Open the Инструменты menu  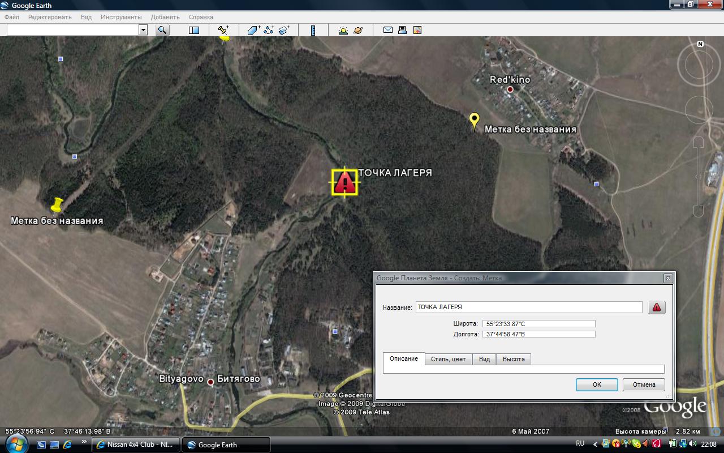click(x=121, y=17)
